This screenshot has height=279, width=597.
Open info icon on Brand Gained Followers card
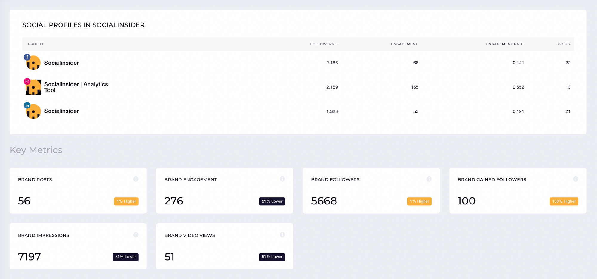pyautogui.click(x=576, y=179)
